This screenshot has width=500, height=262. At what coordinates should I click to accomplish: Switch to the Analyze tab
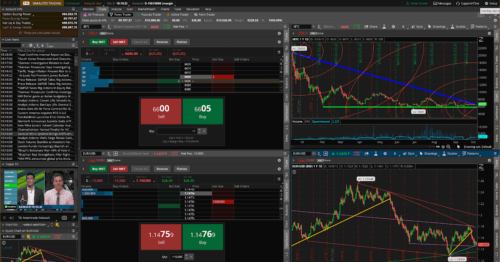117,9
